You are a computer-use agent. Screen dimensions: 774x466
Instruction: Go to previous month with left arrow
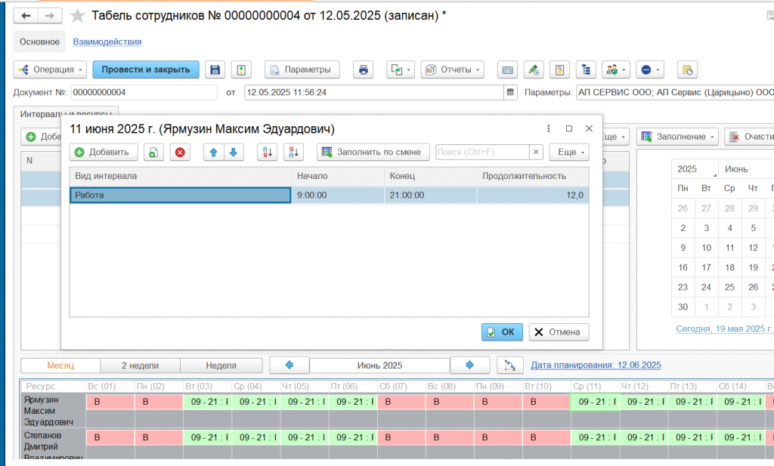289,365
